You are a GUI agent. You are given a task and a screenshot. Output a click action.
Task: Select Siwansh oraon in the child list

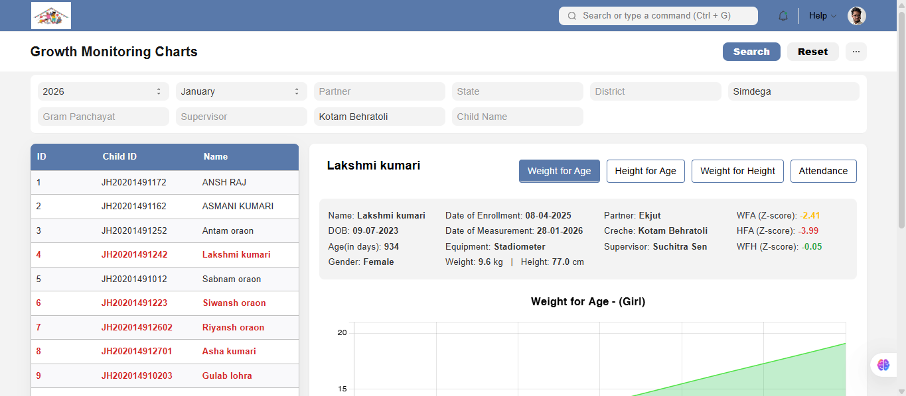point(165,303)
